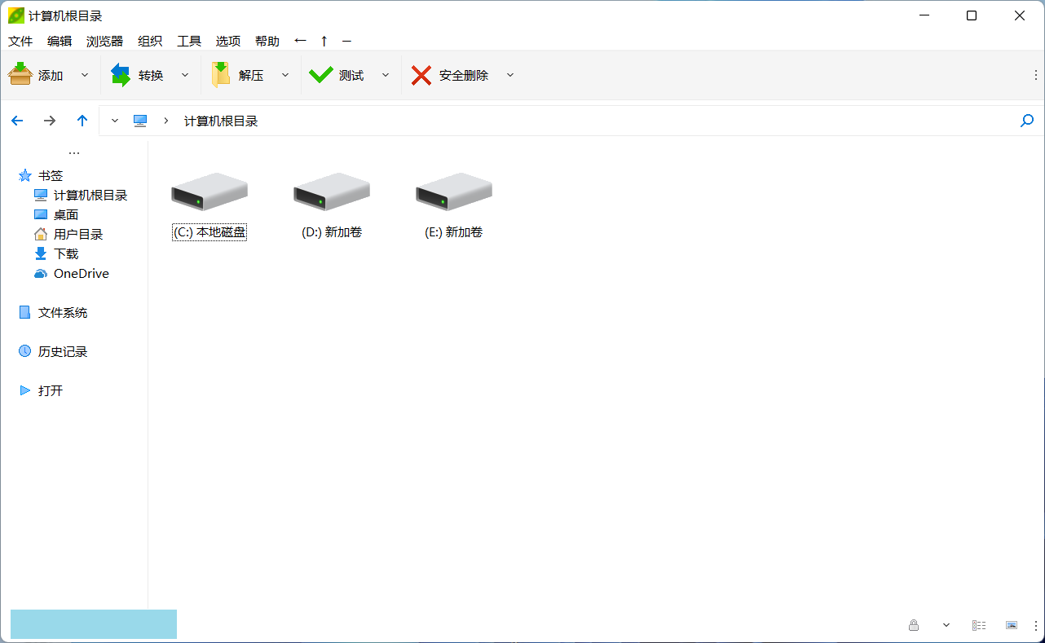This screenshot has width=1045, height=643.
Task: Open the address bar history dropdown chevron
Action: tap(115, 121)
